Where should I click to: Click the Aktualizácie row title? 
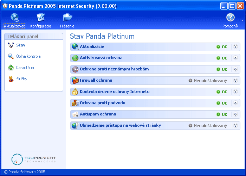click(x=92, y=46)
